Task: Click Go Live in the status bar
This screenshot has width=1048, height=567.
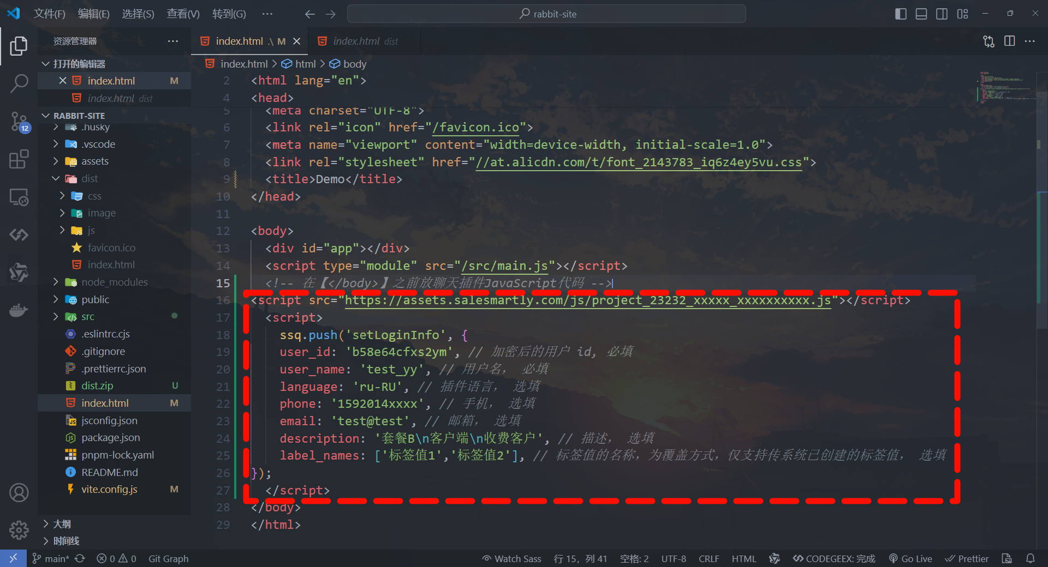Action: pyautogui.click(x=910, y=558)
